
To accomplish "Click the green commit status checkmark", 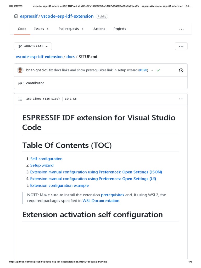I will pyautogui.click(x=158, y=70).
